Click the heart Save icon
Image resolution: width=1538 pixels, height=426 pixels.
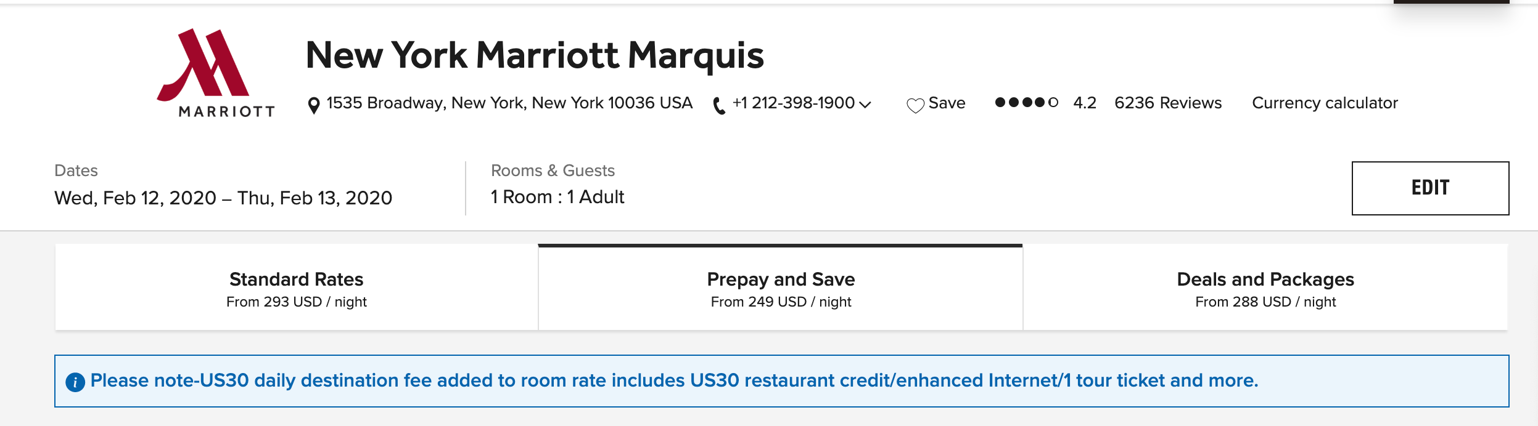coord(915,106)
